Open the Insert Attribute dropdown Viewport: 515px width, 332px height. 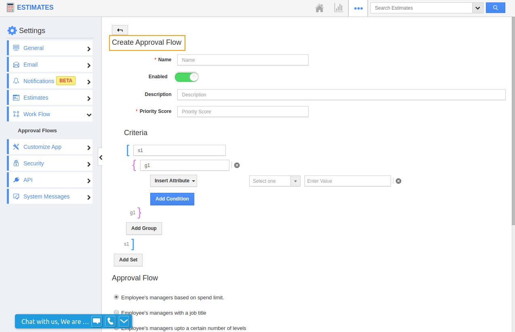(173, 181)
